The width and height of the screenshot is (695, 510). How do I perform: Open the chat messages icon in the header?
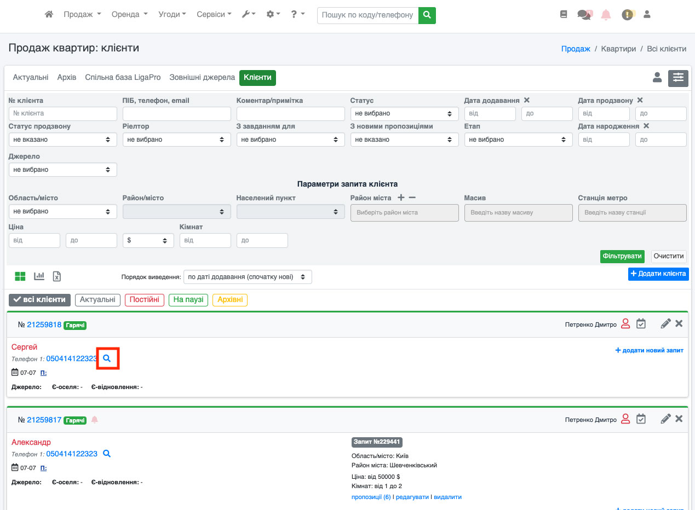point(584,15)
